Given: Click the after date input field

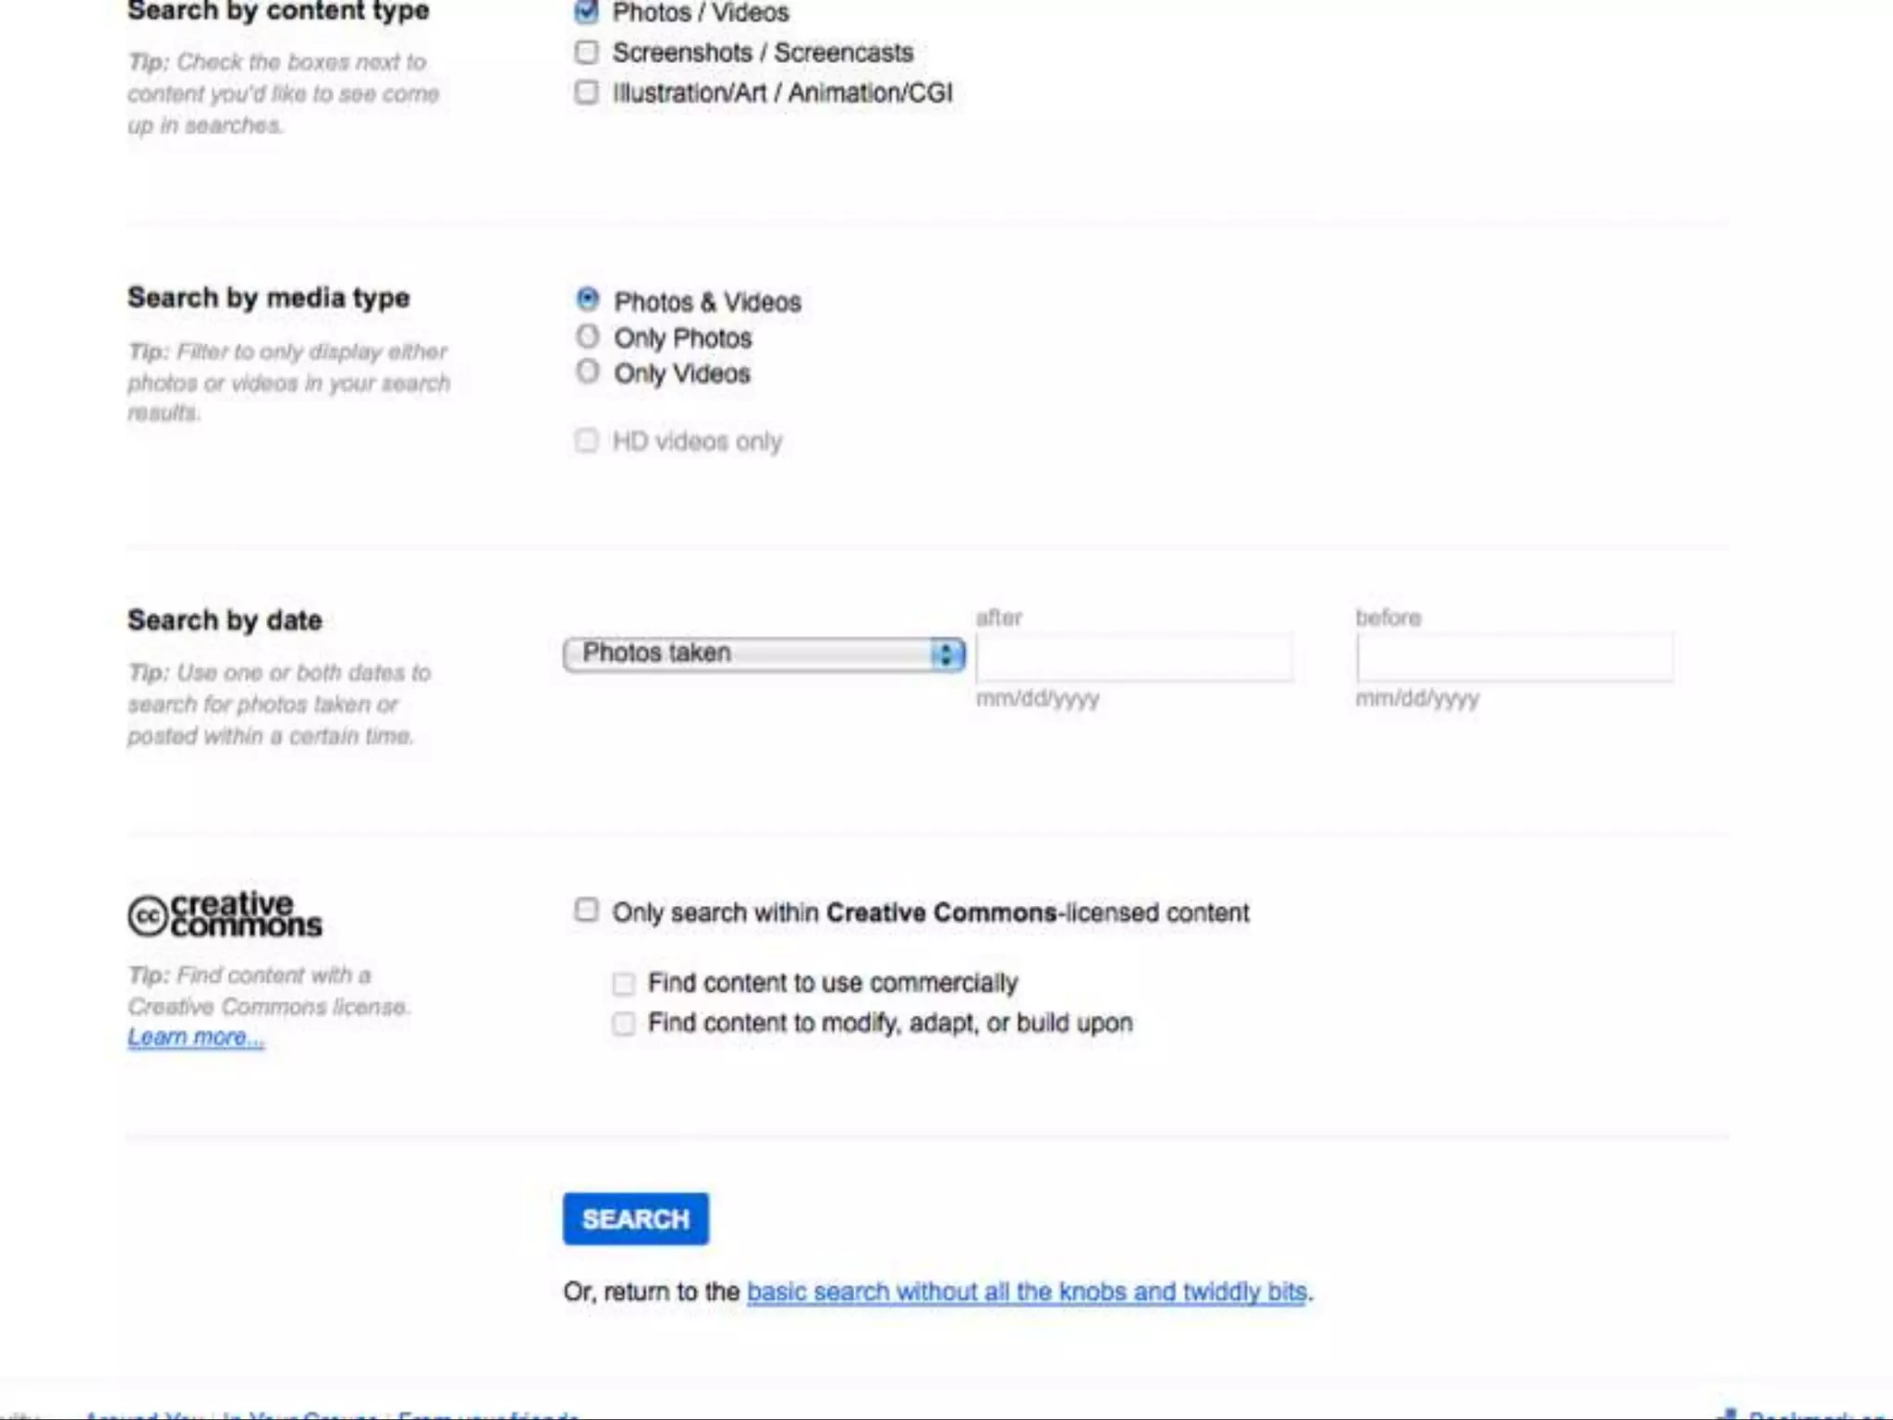Looking at the screenshot, I should [x=1134, y=657].
